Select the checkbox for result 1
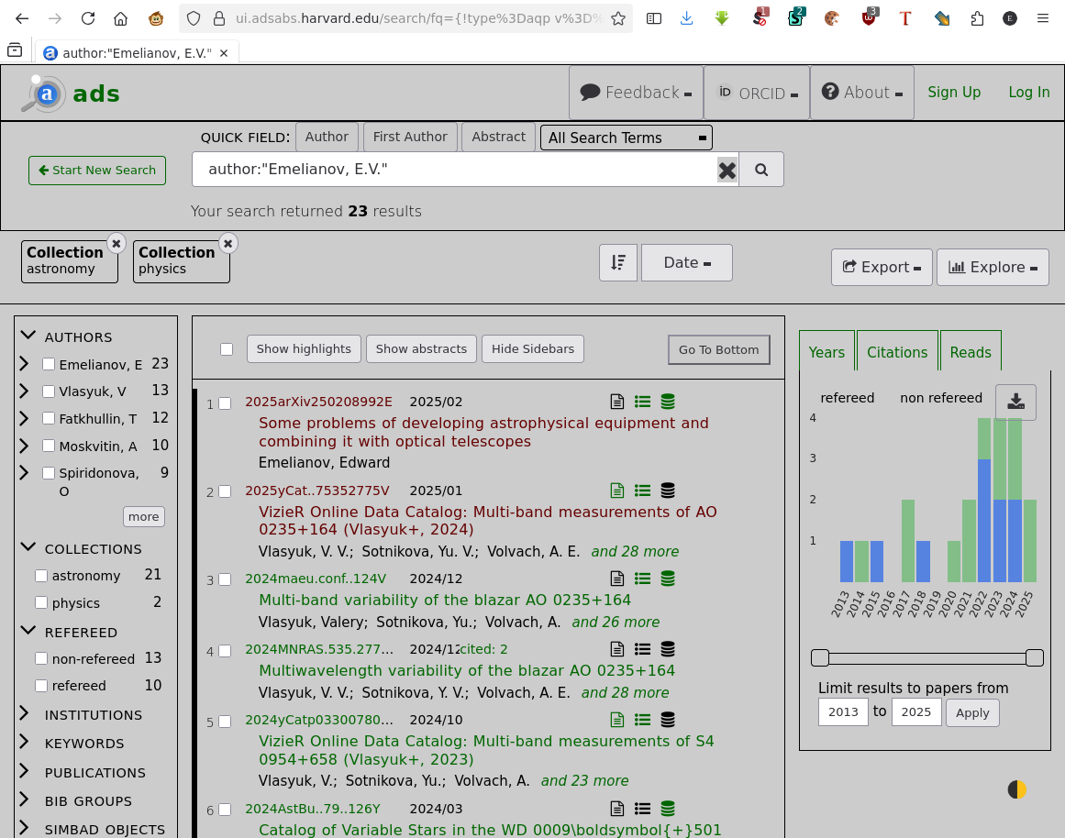Viewport: 1065px width, 838px height. [x=225, y=403]
